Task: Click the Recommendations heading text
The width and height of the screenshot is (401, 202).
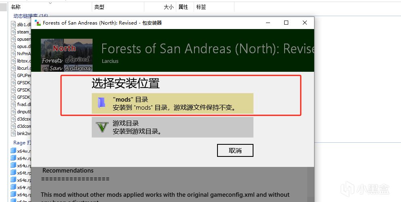Action: click(x=68, y=171)
